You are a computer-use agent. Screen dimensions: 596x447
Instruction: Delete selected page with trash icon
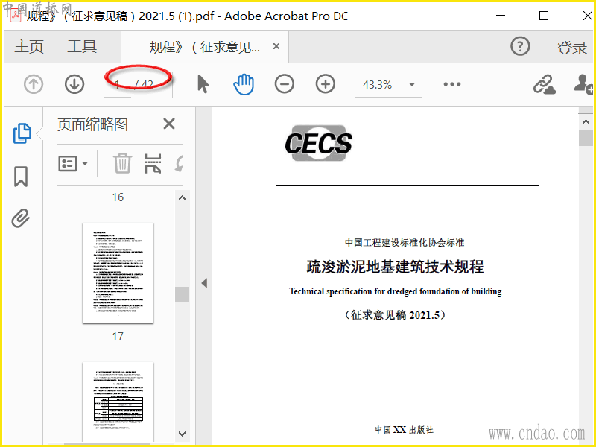122,163
